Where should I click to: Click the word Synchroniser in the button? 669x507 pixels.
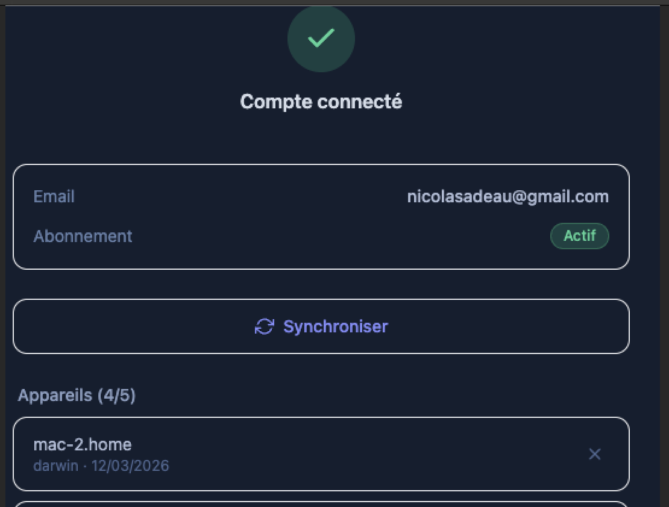336,327
